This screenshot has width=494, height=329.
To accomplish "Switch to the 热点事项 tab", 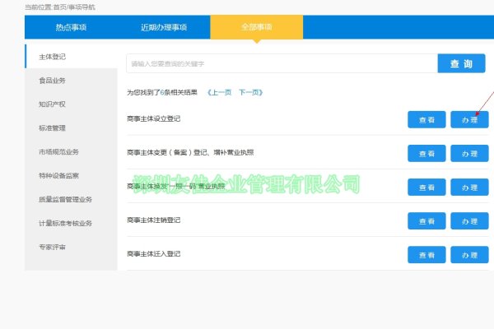I will click(71, 27).
